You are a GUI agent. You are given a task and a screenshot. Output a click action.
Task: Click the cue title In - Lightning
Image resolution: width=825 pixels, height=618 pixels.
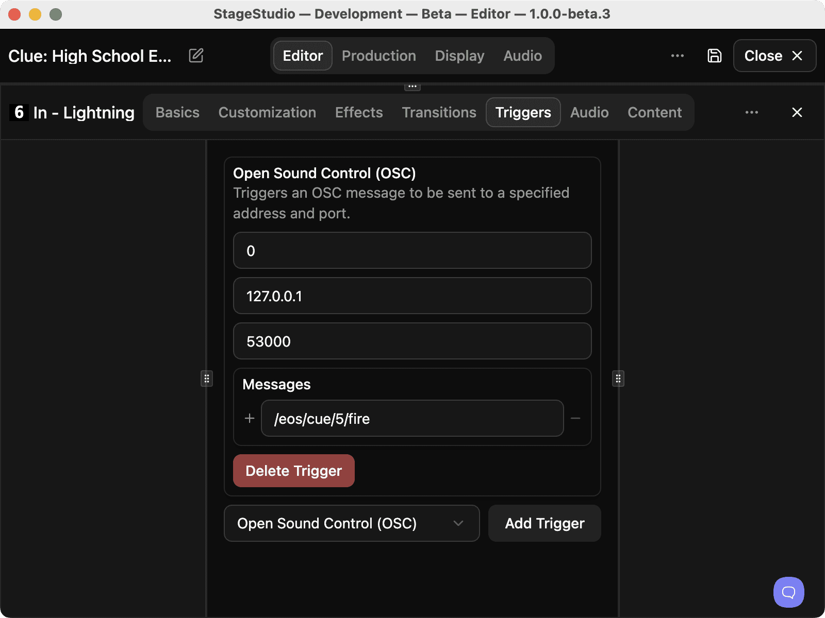point(84,112)
